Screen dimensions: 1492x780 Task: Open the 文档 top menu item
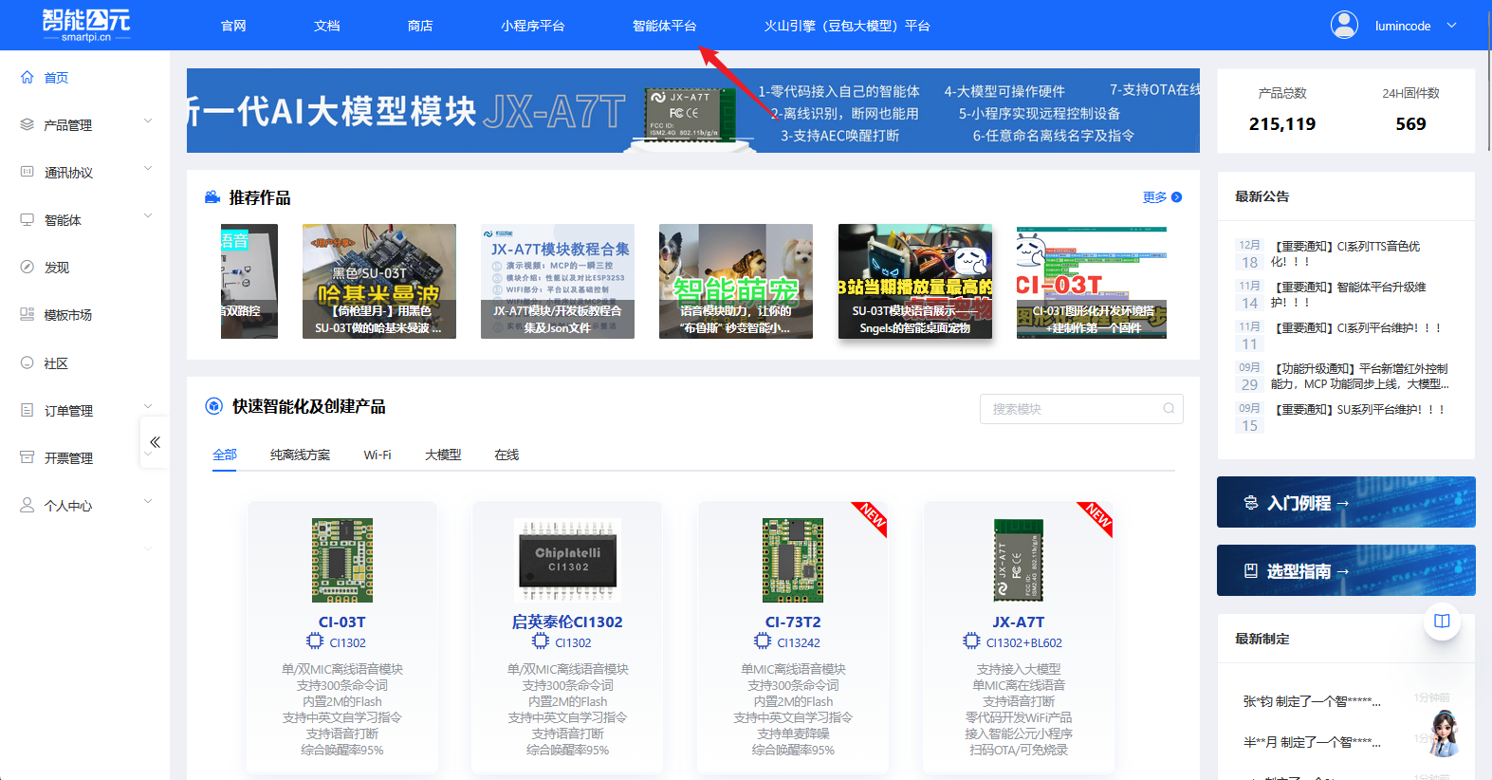click(327, 26)
